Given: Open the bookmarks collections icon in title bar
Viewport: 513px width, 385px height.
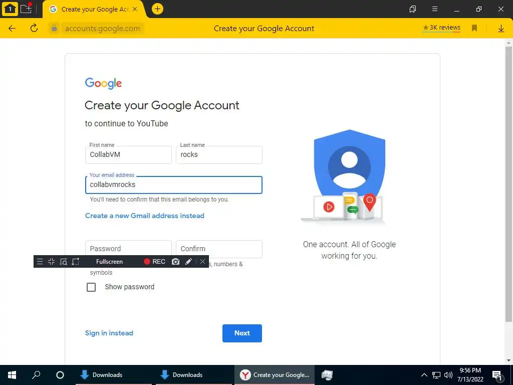Looking at the screenshot, I should [413, 9].
